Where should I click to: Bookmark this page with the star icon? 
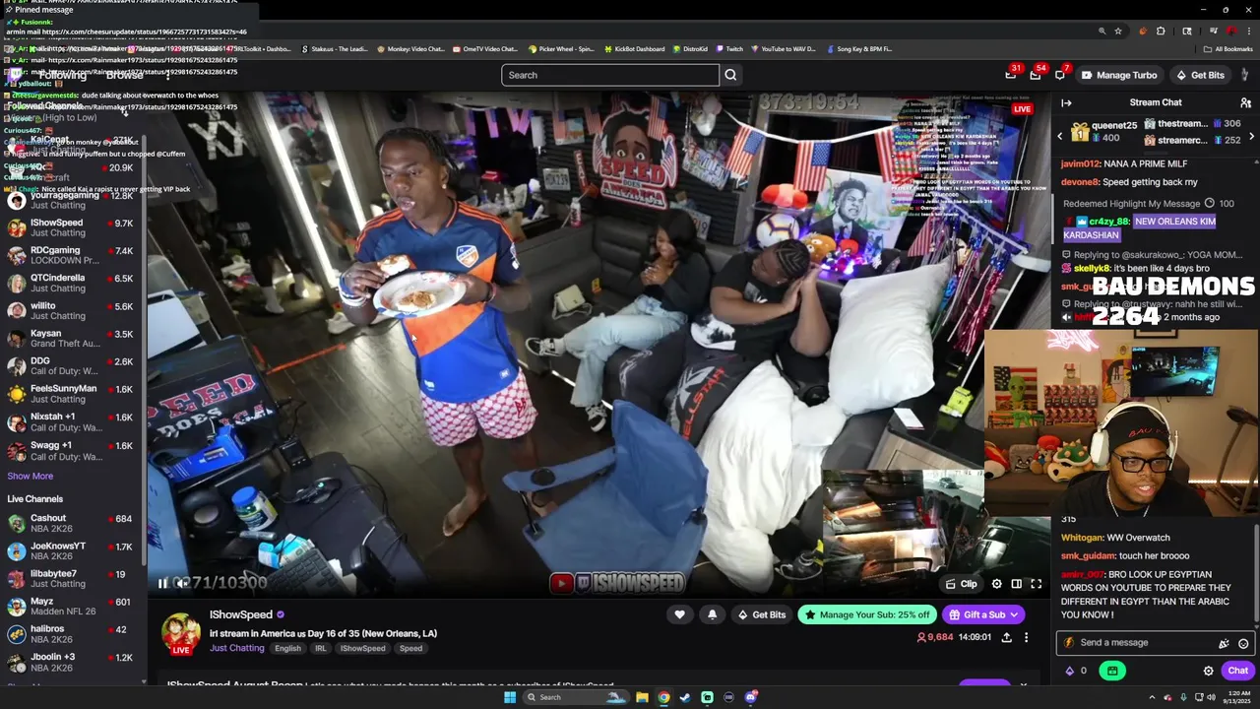[1118, 32]
